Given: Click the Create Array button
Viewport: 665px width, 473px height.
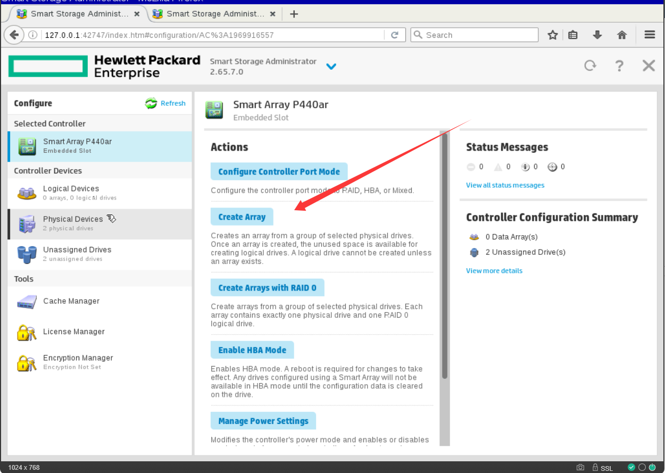Looking at the screenshot, I should pyautogui.click(x=242, y=217).
